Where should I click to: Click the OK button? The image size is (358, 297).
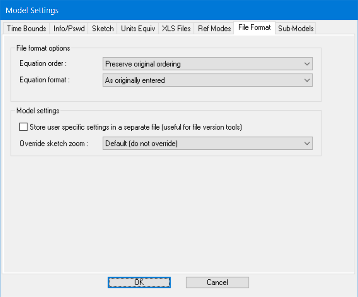[x=139, y=282]
